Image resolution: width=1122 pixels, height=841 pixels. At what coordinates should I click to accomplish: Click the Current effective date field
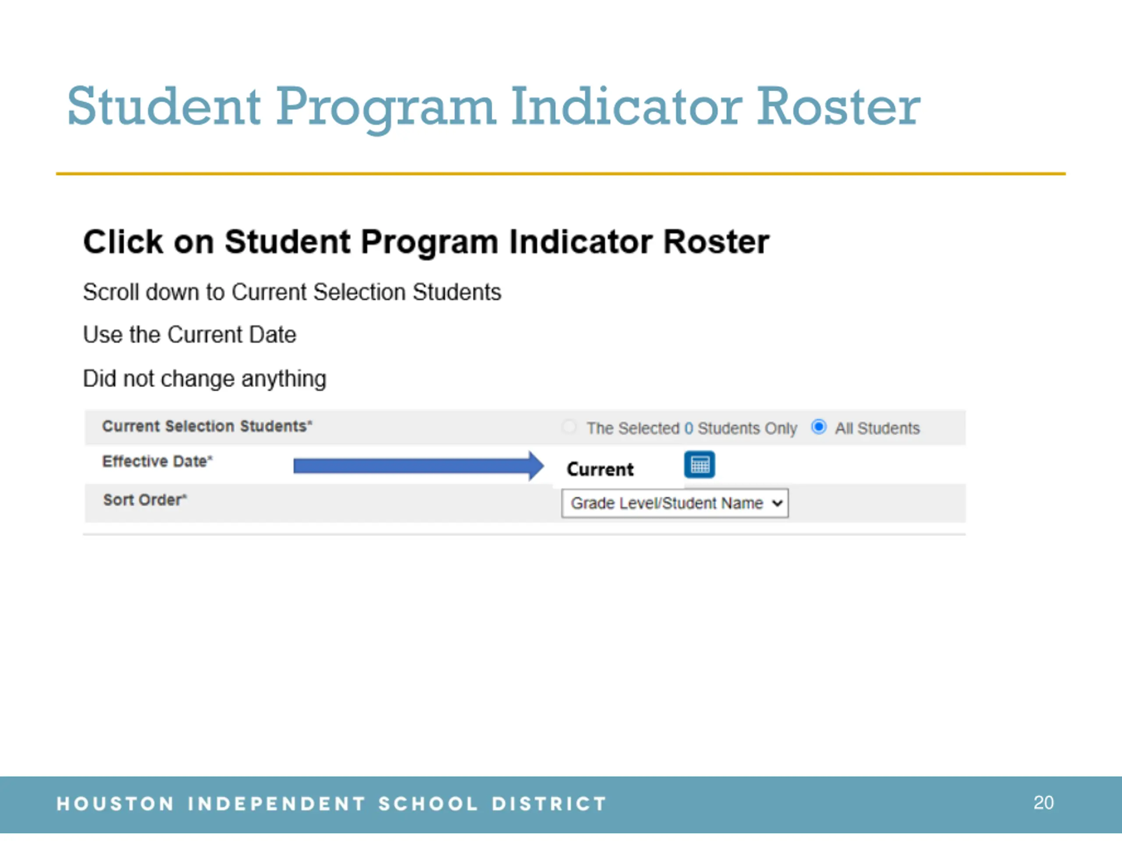(x=600, y=470)
